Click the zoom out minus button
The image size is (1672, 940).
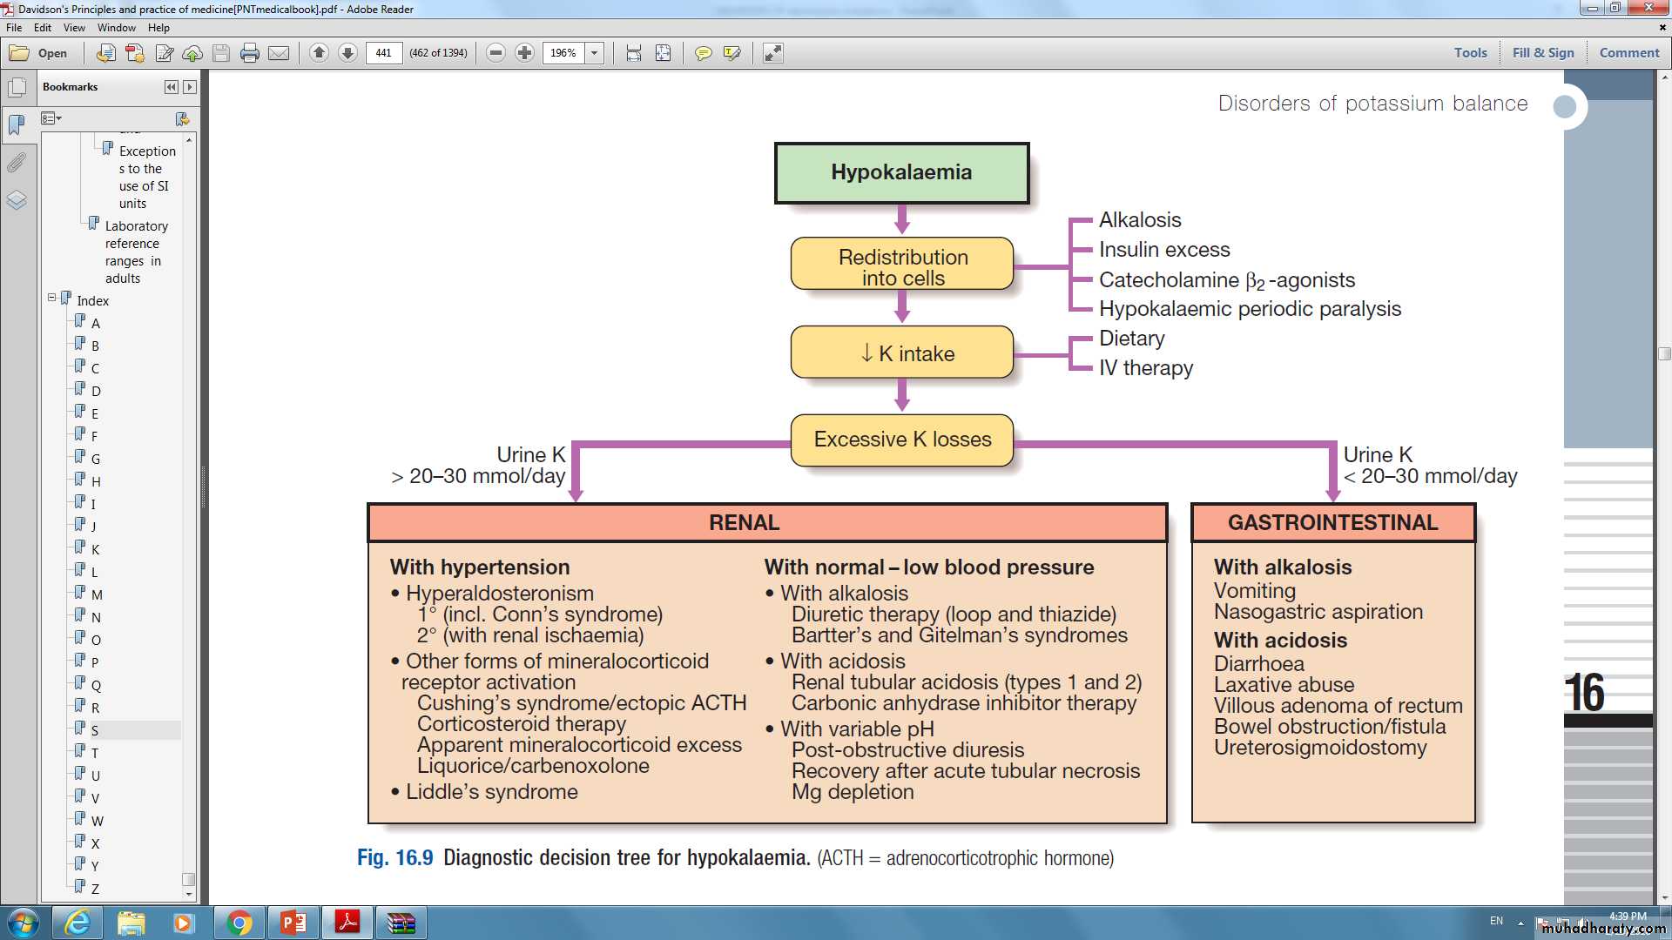click(496, 53)
